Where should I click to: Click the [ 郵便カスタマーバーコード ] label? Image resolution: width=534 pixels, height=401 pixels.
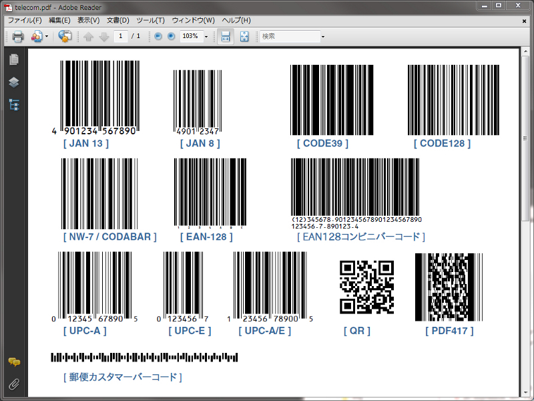pos(123,377)
